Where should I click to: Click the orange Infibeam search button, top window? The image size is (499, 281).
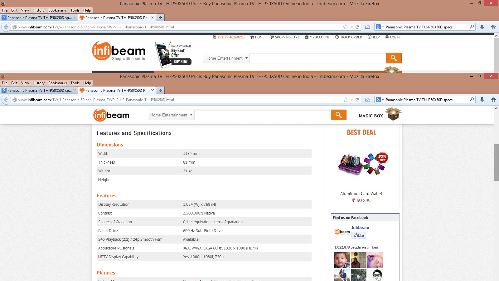point(394,58)
